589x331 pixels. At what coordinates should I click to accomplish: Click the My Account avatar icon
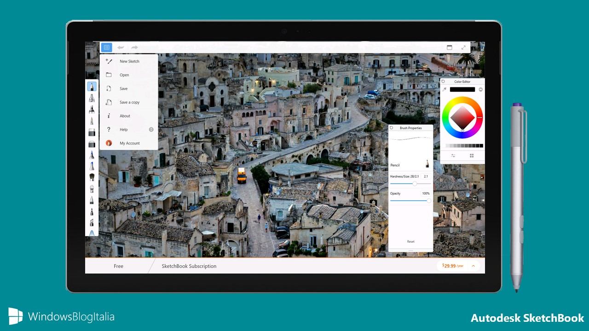click(x=109, y=143)
